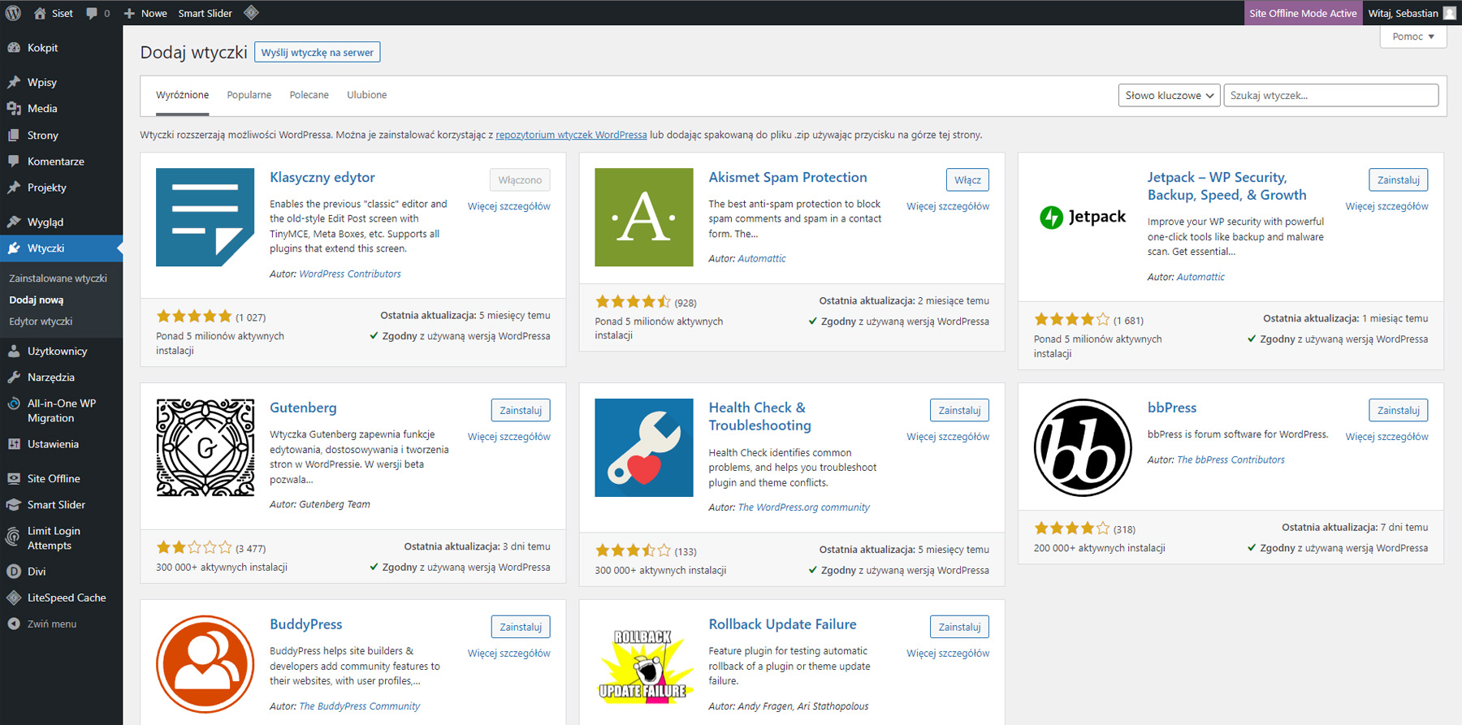Image resolution: width=1462 pixels, height=725 pixels.
Task: Click the Health Check wrench-heart icon
Action: coord(644,447)
